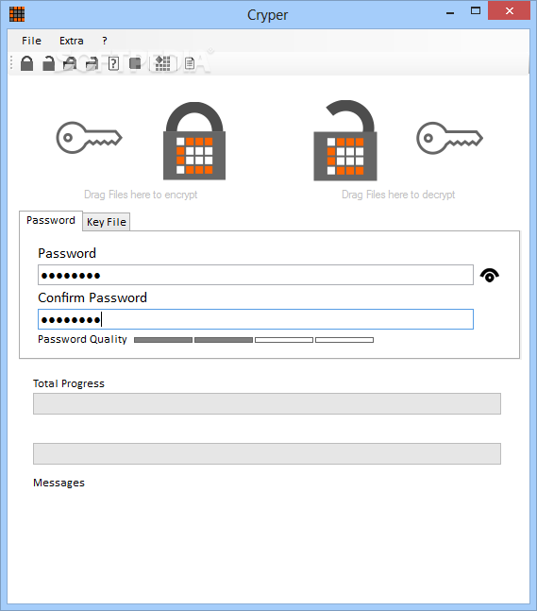
Task: Open the question mark help menu
Action: pos(105,41)
